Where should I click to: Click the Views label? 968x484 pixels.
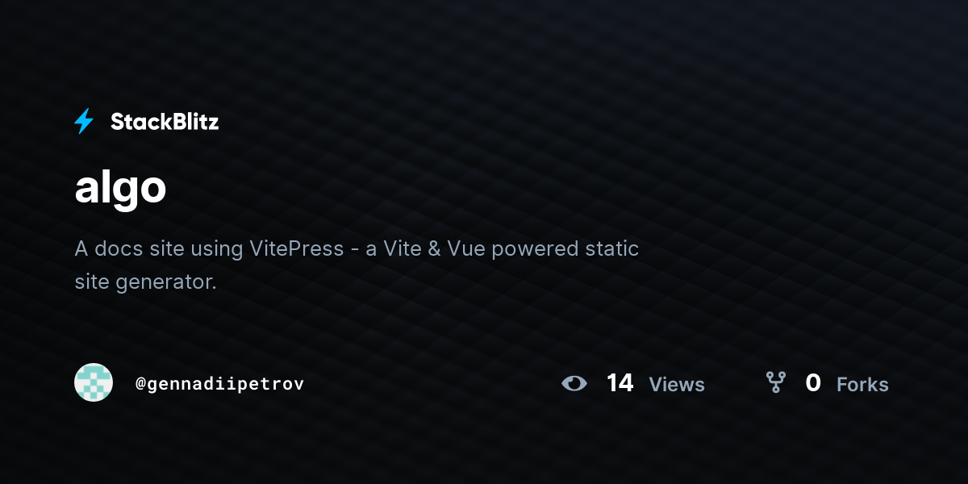coord(677,385)
